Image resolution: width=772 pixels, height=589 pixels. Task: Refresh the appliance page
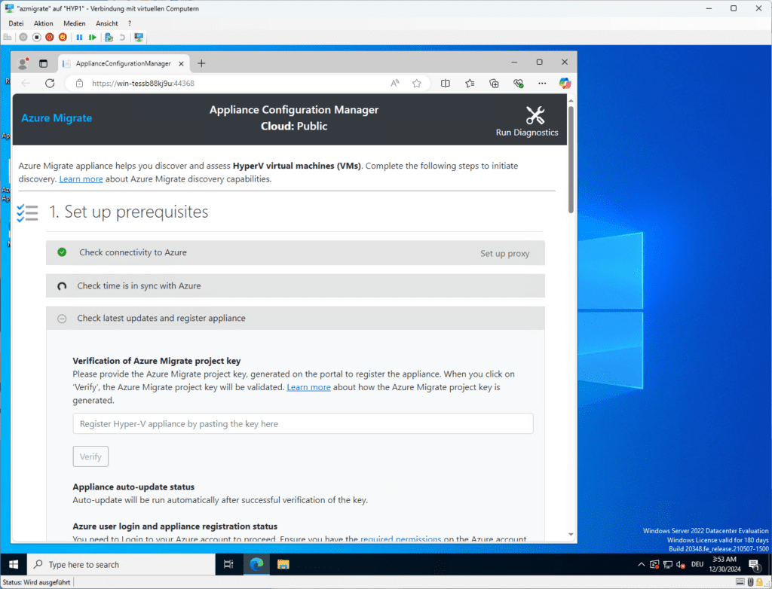point(50,83)
